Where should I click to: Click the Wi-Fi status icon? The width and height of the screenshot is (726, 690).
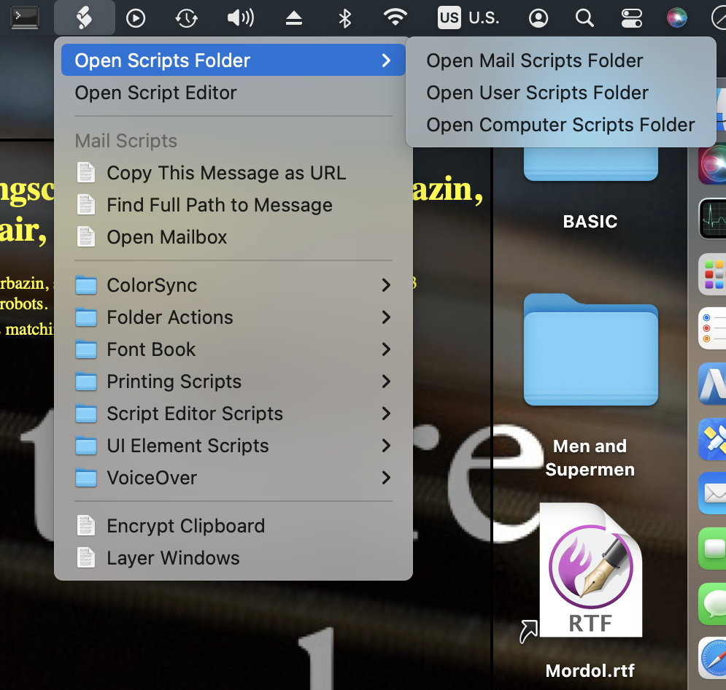pyautogui.click(x=395, y=18)
